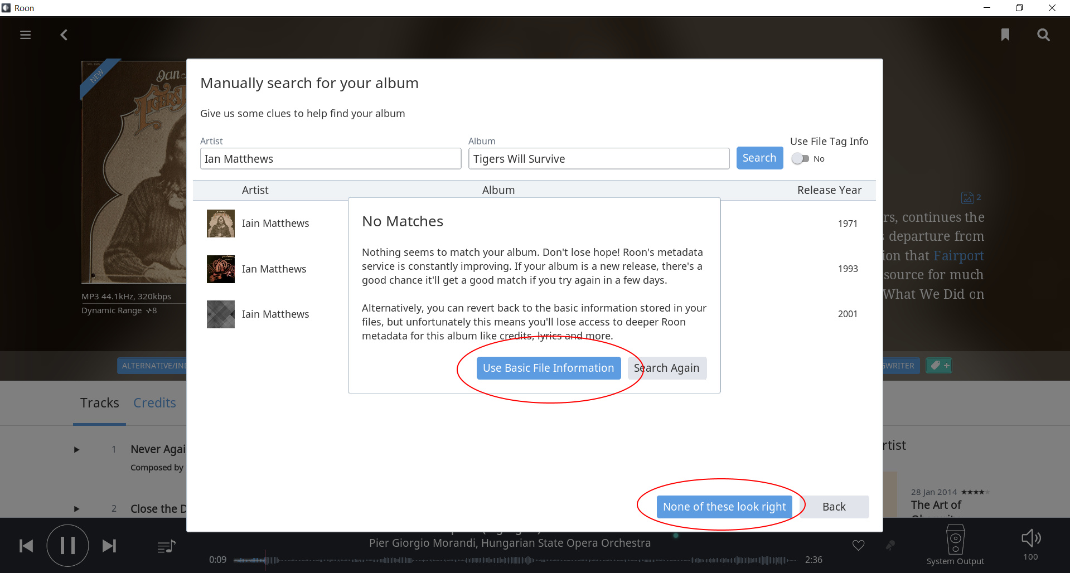The width and height of the screenshot is (1070, 573).
Task: Click the Album input field
Action: pos(599,158)
